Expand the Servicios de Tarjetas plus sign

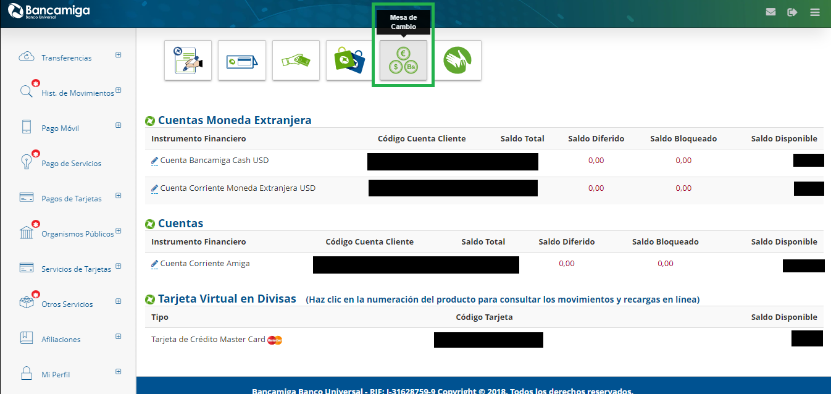[x=118, y=266]
